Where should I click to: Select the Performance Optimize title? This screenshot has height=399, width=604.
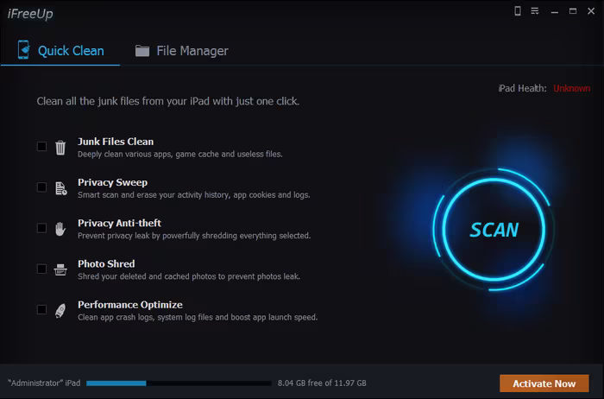[x=130, y=305]
